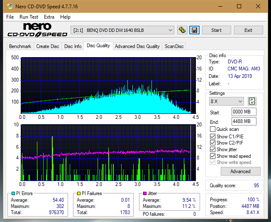Click the green refresh speed icon

(252, 101)
